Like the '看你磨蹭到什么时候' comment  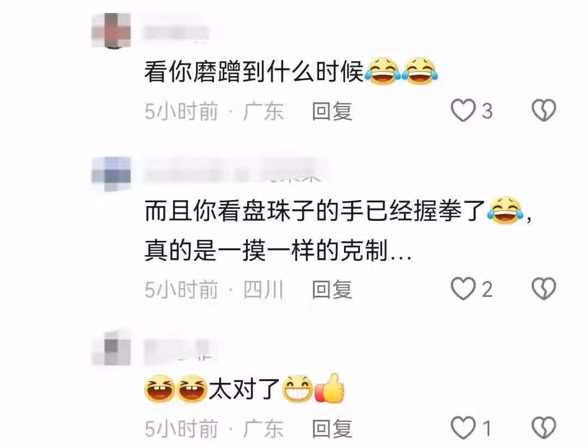click(463, 111)
